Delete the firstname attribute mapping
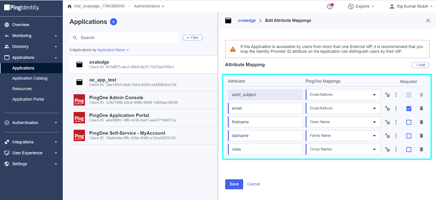Screen dimensions: 436x200 pyautogui.click(x=421, y=122)
